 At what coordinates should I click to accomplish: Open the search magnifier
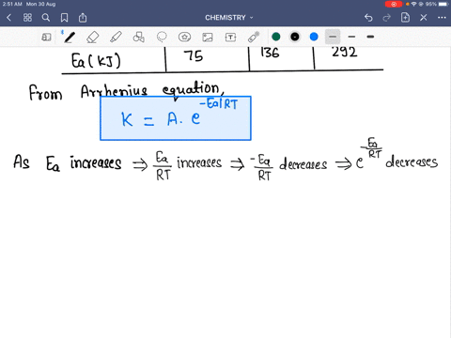[46, 18]
